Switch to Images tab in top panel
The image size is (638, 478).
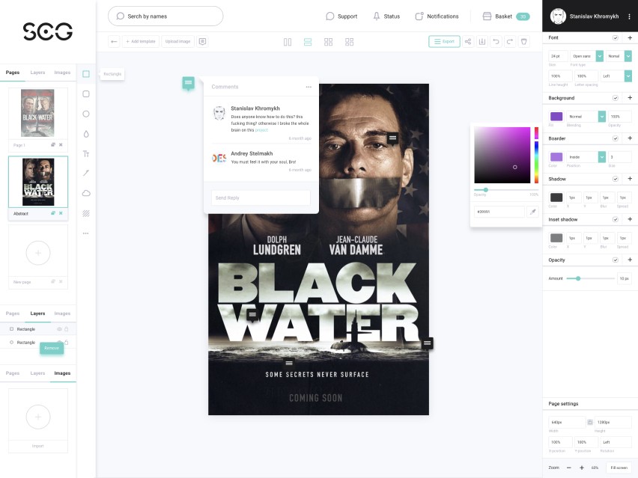click(x=62, y=73)
